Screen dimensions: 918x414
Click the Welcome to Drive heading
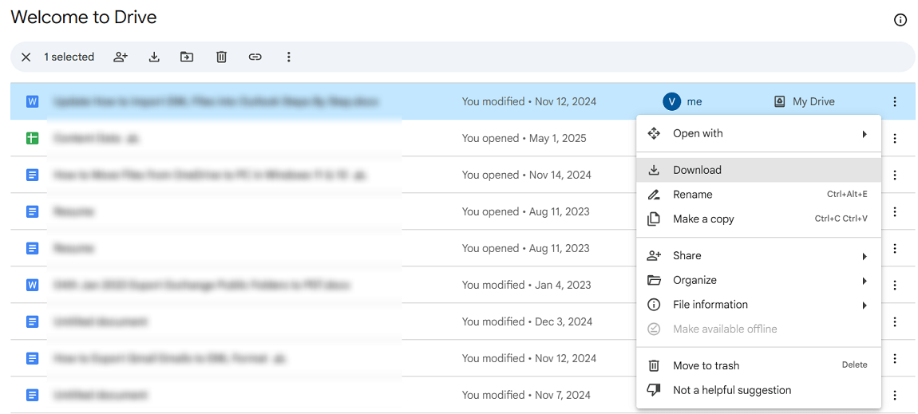[x=84, y=18]
